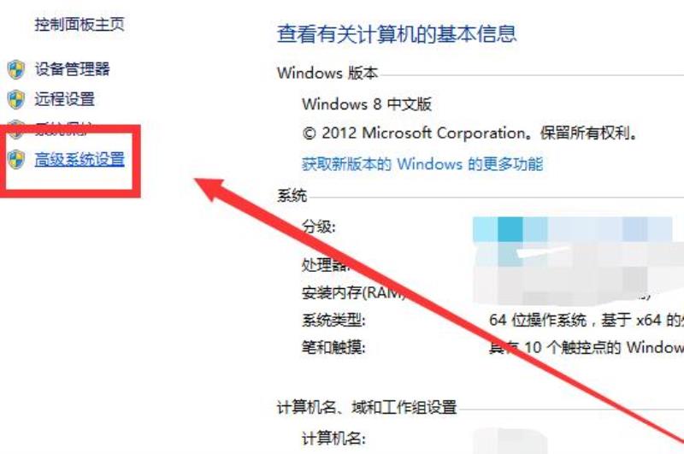This screenshot has width=684, height=454.
Task: Open 设备管理器 from the sidebar
Action: click(x=73, y=69)
